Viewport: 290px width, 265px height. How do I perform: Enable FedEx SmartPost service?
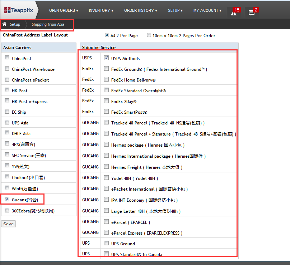pos(106,112)
